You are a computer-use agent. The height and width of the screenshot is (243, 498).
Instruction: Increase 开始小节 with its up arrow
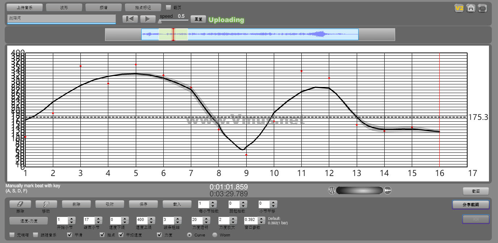tap(72, 218)
